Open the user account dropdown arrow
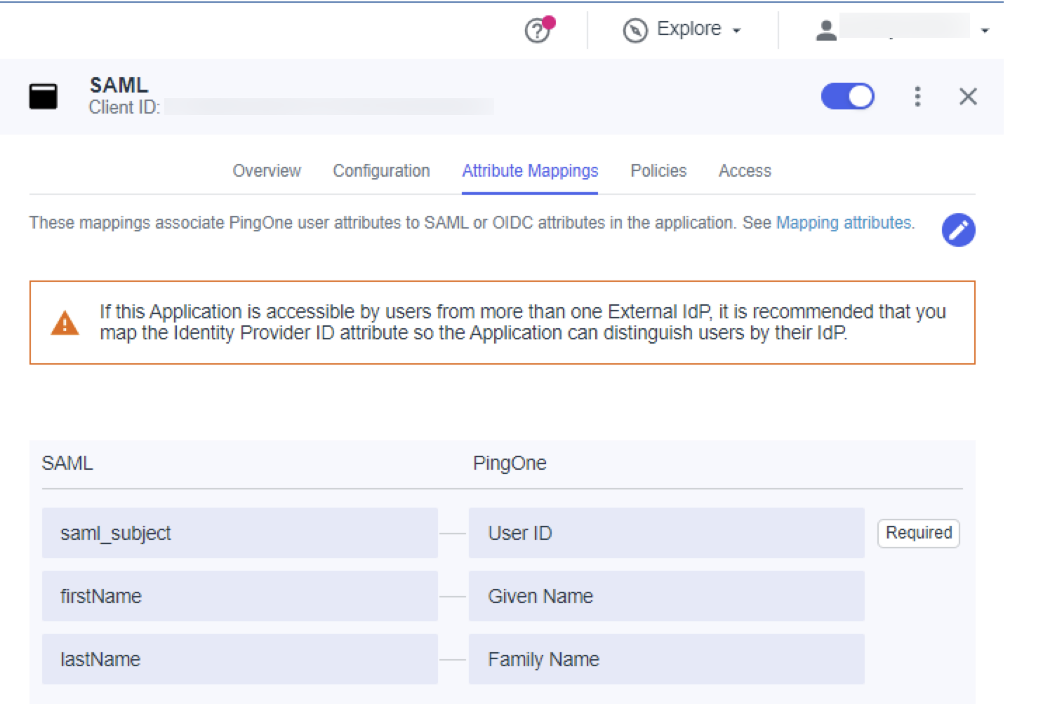Viewport: 1043px width, 704px height. (985, 31)
